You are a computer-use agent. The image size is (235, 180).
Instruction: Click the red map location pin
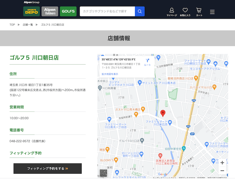coord(163,113)
